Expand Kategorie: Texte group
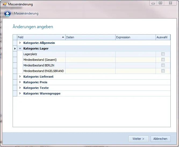The width and height of the screenshot is (179, 147). click(20, 88)
